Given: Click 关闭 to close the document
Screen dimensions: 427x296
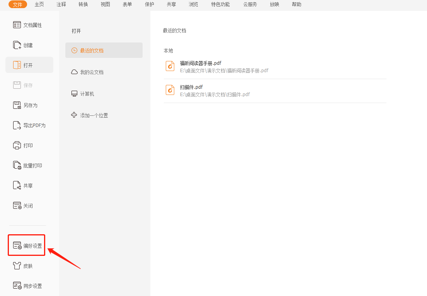Looking at the screenshot, I should pyautogui.click(x=27, y=206).
